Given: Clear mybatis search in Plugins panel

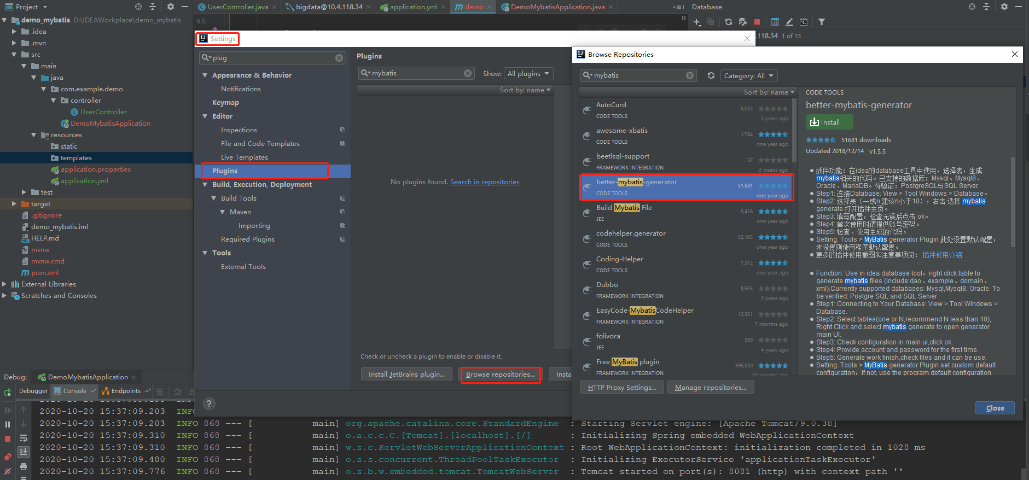Looking at the screenshot, I should tap(468, 73).
